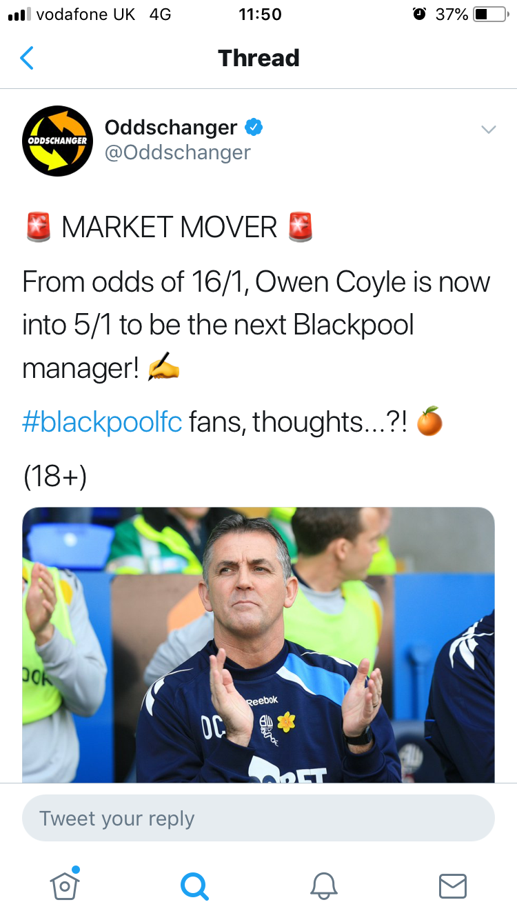Open the Messages envelope tab
The image size is (517, 920).
(x=453, y=886)
